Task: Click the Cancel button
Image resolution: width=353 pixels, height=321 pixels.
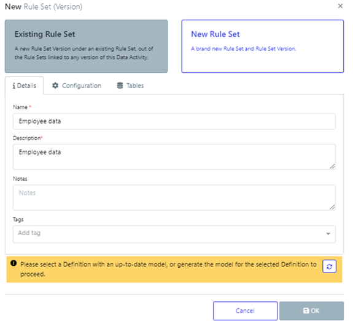Action: tap(245, 311)
